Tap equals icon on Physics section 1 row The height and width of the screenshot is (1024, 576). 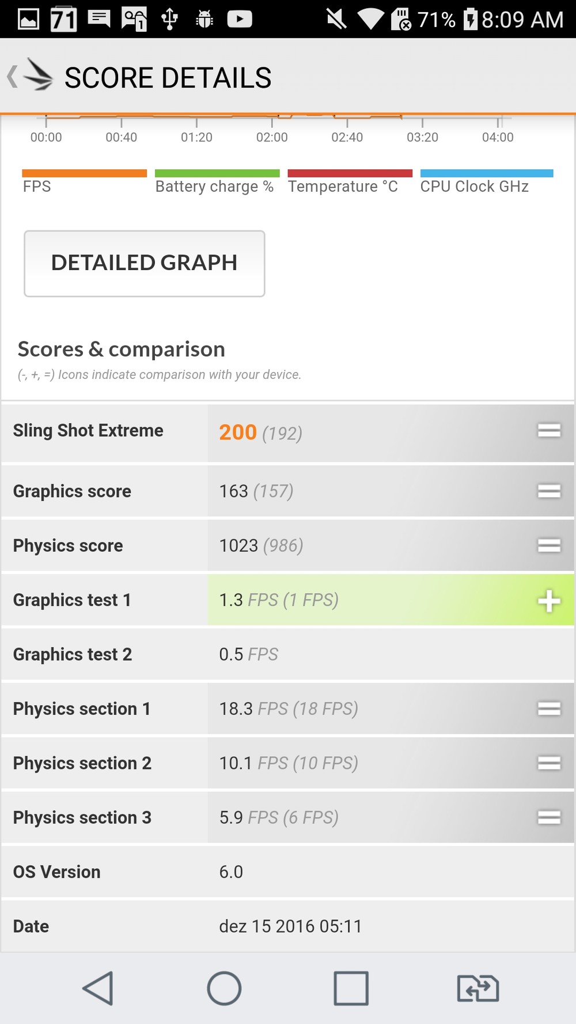click(x=548, y=709)
